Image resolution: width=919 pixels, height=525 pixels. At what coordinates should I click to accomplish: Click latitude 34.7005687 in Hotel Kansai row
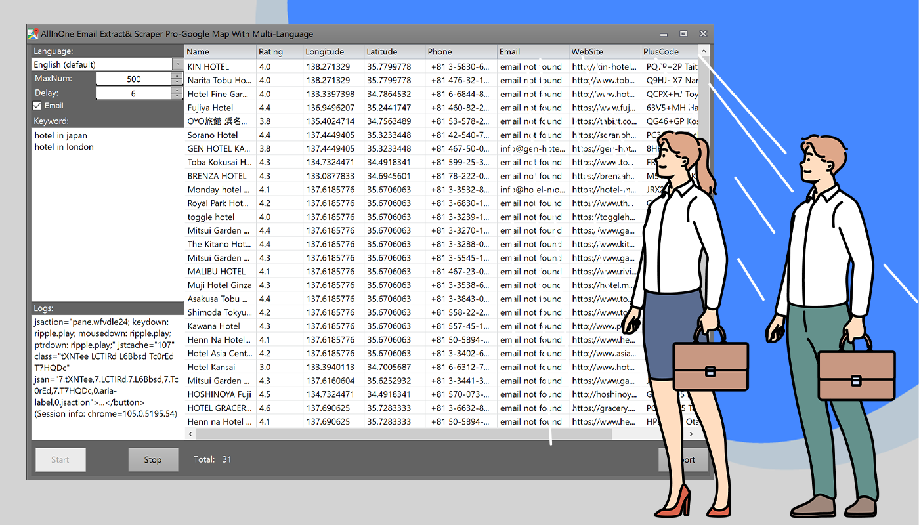pyautogui.click(x=389, y=367)
